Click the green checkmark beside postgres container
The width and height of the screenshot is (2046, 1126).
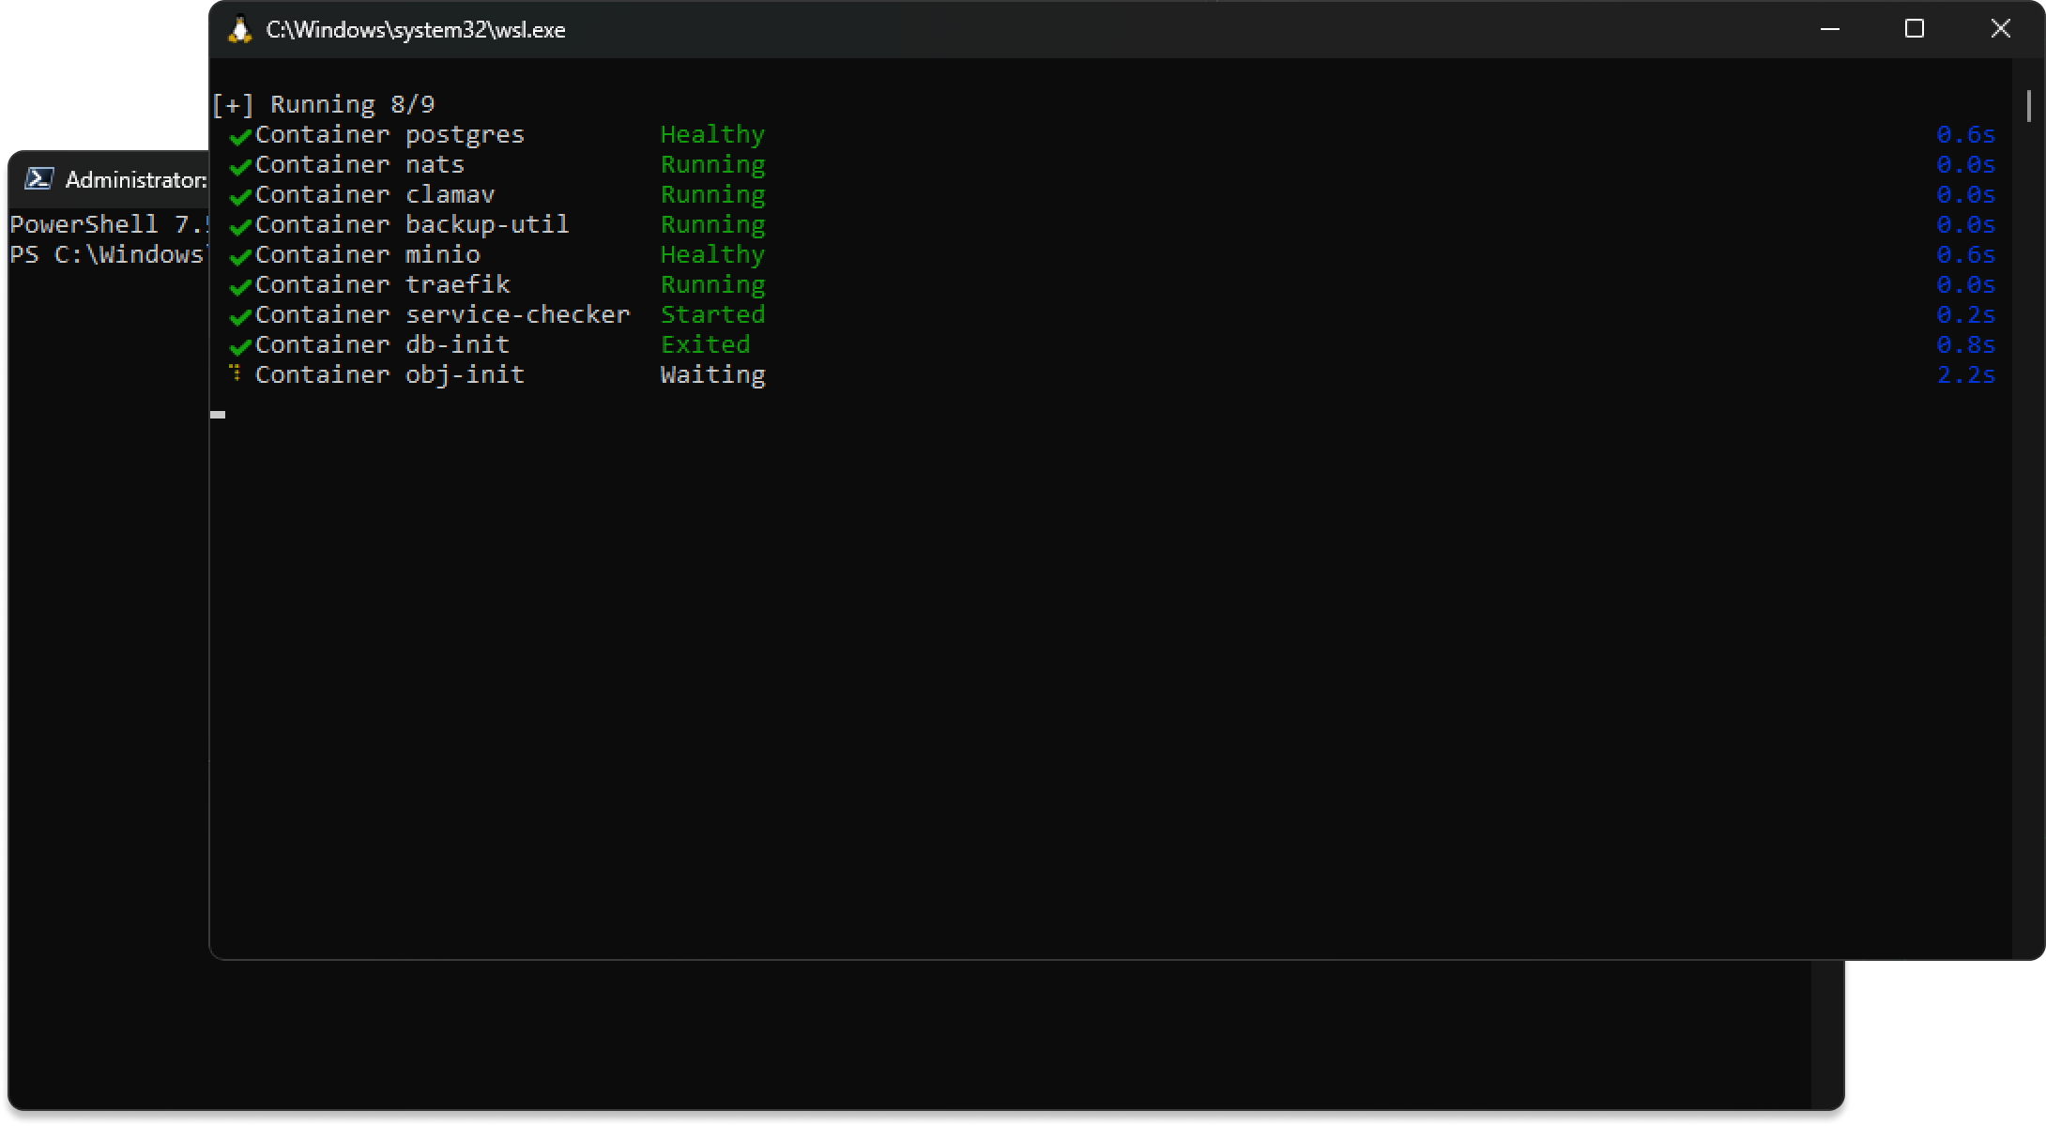coord(240,136)
